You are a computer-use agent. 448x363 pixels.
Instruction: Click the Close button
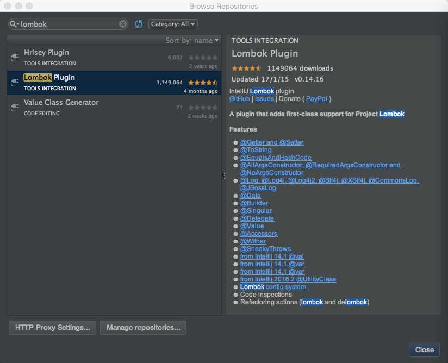[x=424, y=350]
